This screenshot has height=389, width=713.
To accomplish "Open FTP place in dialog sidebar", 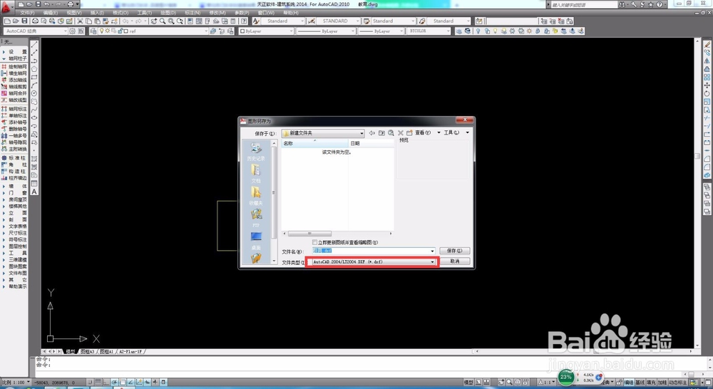I will [x=256, y=219].
